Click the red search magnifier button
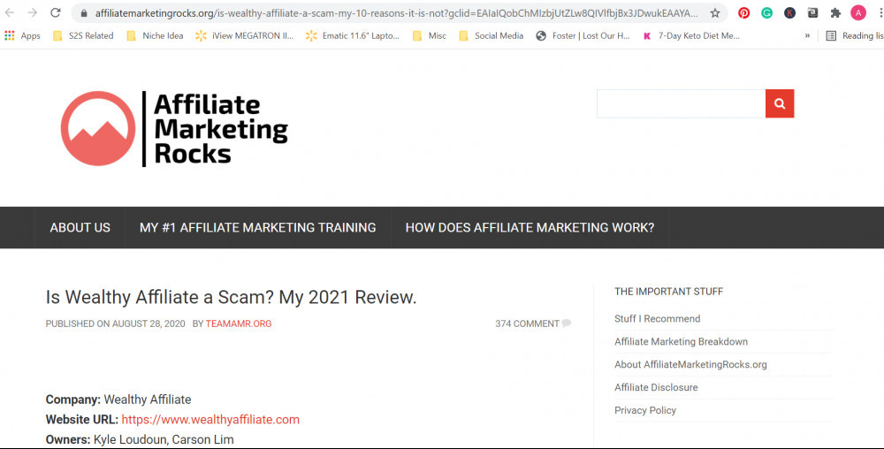The image size is (884, 449). (x=780, y=103)
